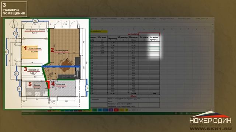This screenshot has width=236, height=132.
Task: Select first empty cell under Дл. новых перегород.
Action: coord(154,43)
